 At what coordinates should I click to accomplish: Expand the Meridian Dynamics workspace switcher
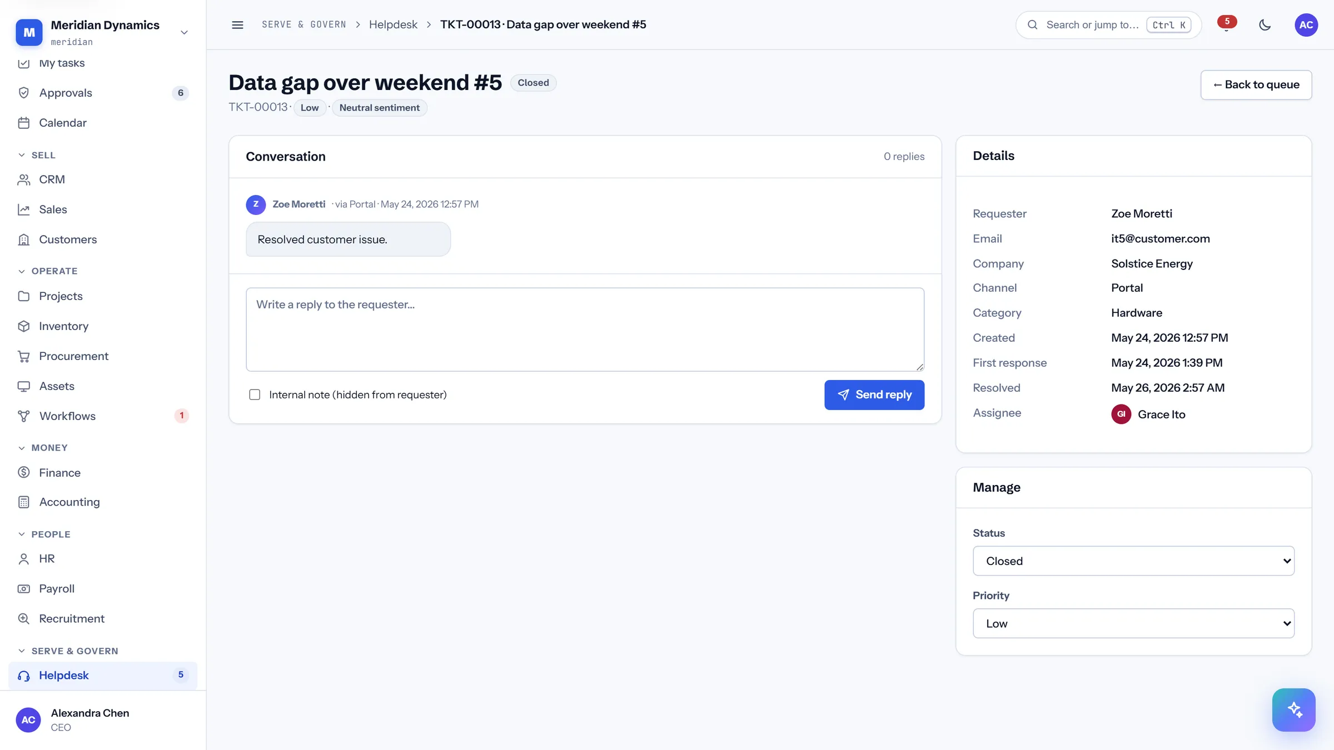(x=184, y=32)
